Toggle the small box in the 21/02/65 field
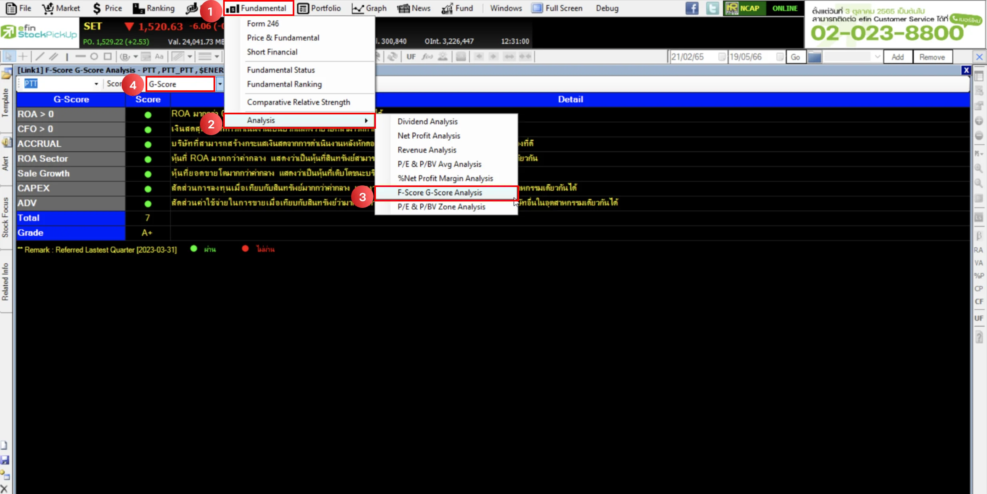Image resolution: width=987 pixels, height=494 pixels. pyautogui.click(x=721, y=57)
